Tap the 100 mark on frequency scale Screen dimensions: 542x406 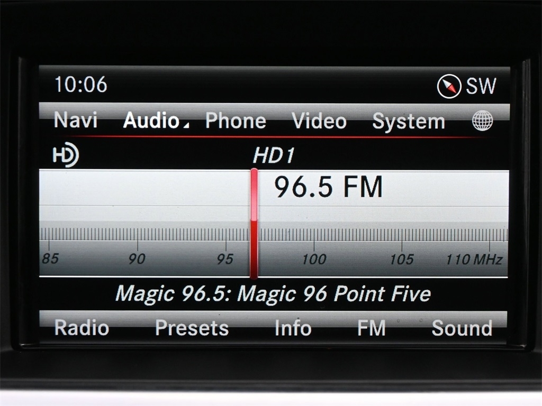pyautogui.click(x=314, y=259)
